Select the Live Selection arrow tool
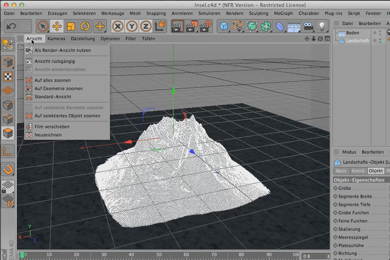Viewport: 390px width, 260px height. click(43, 26)
